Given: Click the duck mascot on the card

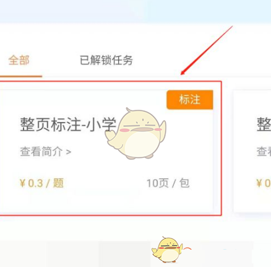Looking at the screenshot, I should click(135, 134).
